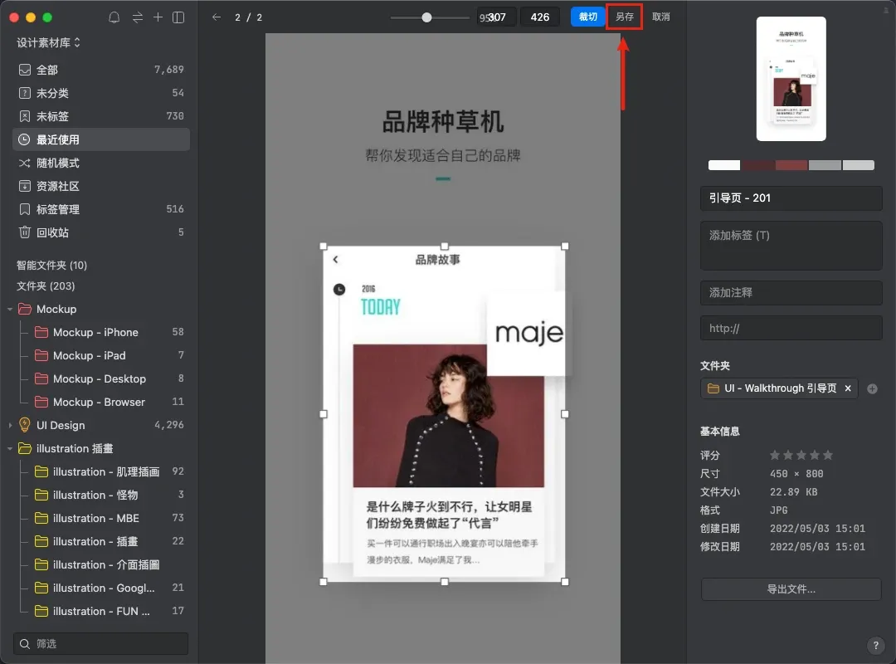
Task: Click the preview thumbnail in inspector
Action: point(791,79)
